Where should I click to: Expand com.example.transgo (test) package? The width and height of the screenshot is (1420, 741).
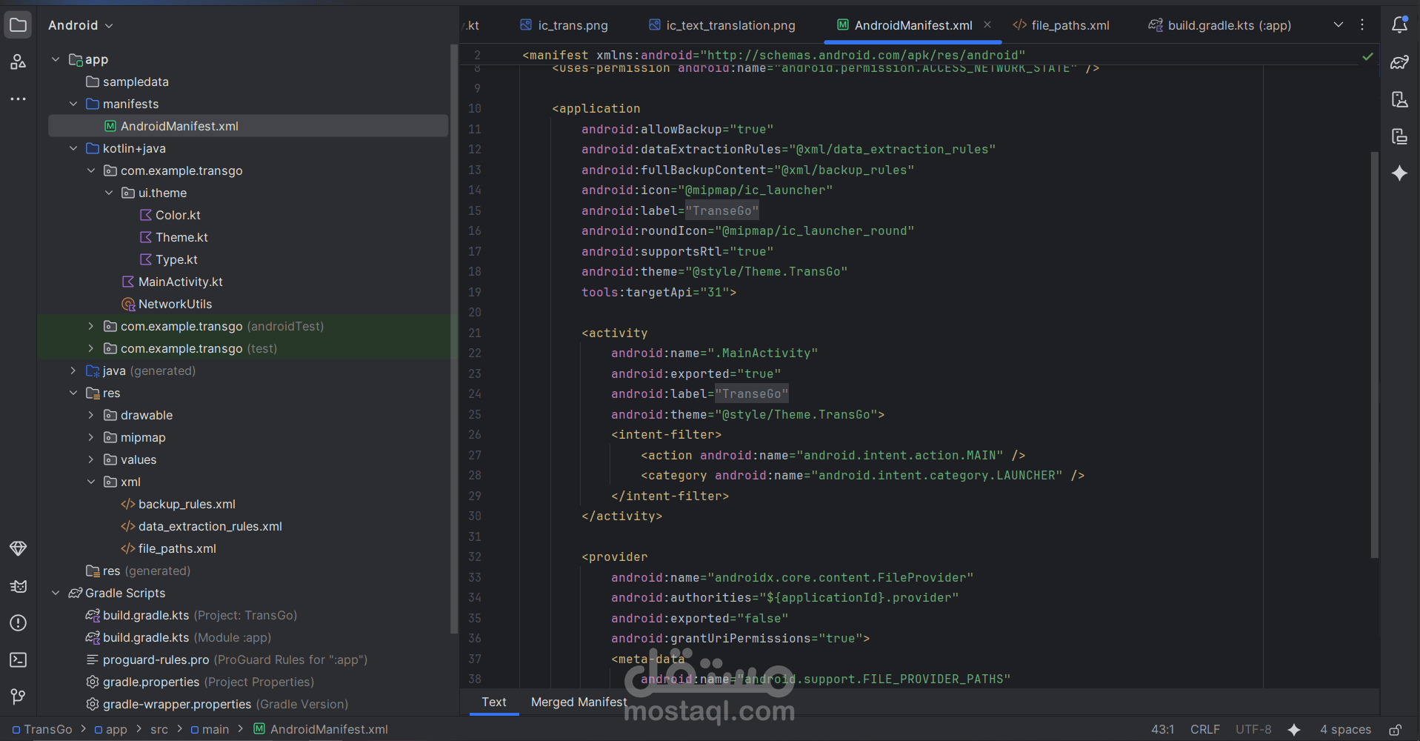(x=91, y=348)
